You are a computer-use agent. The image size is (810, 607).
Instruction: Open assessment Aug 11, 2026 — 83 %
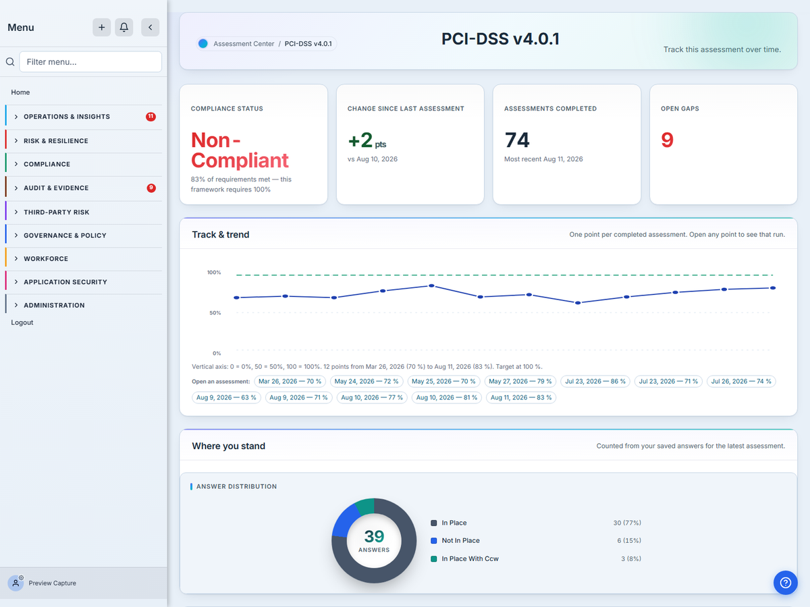521,397
